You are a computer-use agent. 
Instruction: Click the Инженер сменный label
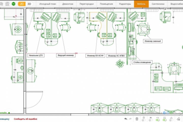[153, 41]
